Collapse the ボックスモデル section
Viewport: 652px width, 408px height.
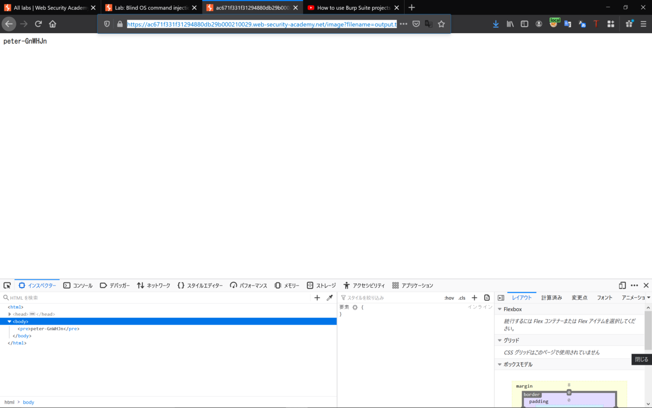(x=500, y=364)
